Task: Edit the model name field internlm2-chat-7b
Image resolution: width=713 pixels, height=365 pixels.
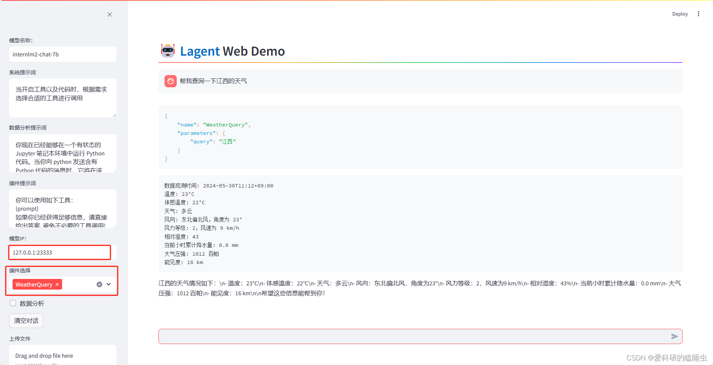Action: 63,54
